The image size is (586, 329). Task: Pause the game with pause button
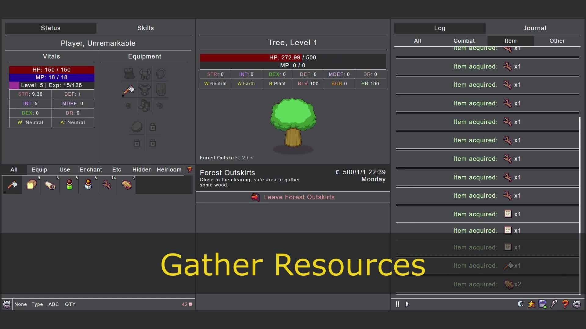tap(397, 304)
